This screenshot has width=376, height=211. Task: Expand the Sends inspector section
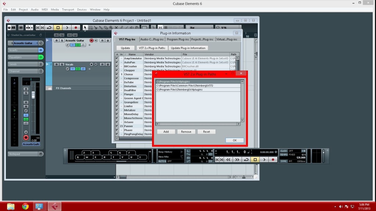[23, 64]
